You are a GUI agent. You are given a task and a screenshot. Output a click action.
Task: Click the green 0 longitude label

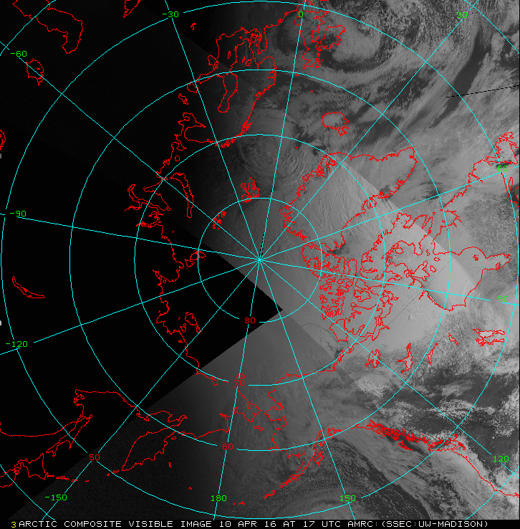[301, 14]
